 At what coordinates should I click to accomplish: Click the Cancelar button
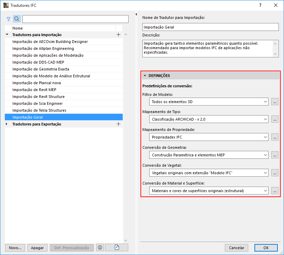[x=236, y=248]
